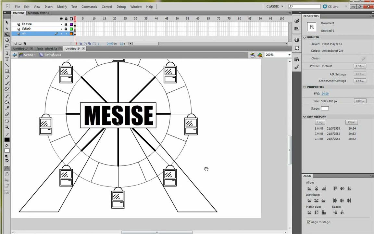Open the Commands menu
This screenshot has width=374, height=234.
(x=89, y=7)
